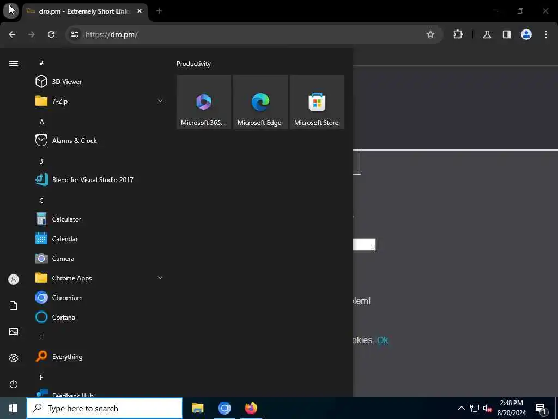Select the dro.pm browser tab
This screenshot has height=419, width=558.
[84, 11]
